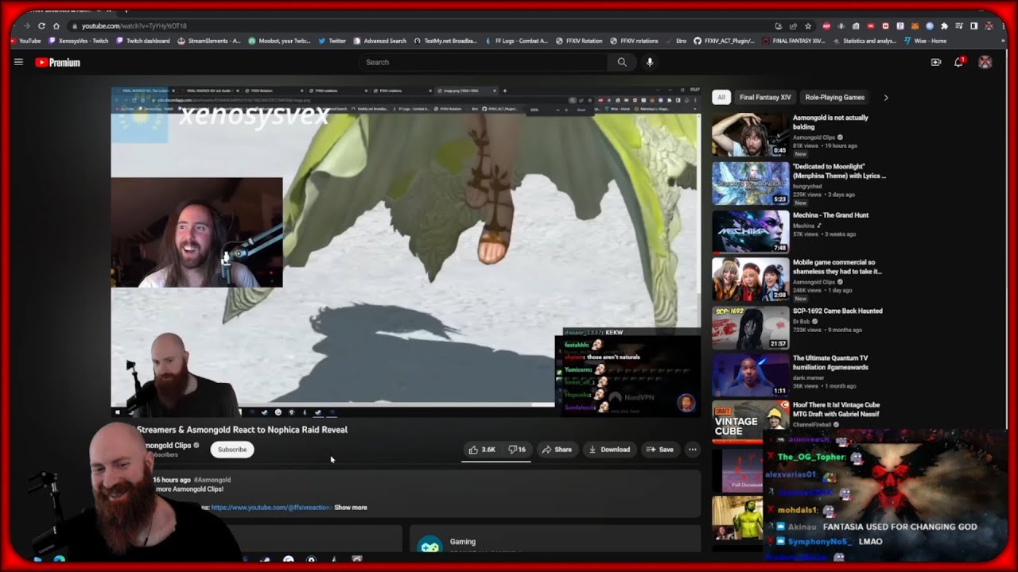
Task: Open the hungrychad channel name
Action: point(807,185)
